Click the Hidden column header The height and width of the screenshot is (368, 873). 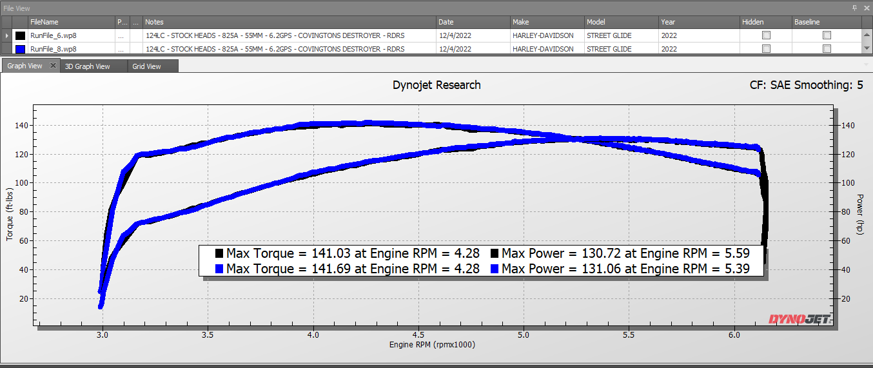tap(766, 22)
